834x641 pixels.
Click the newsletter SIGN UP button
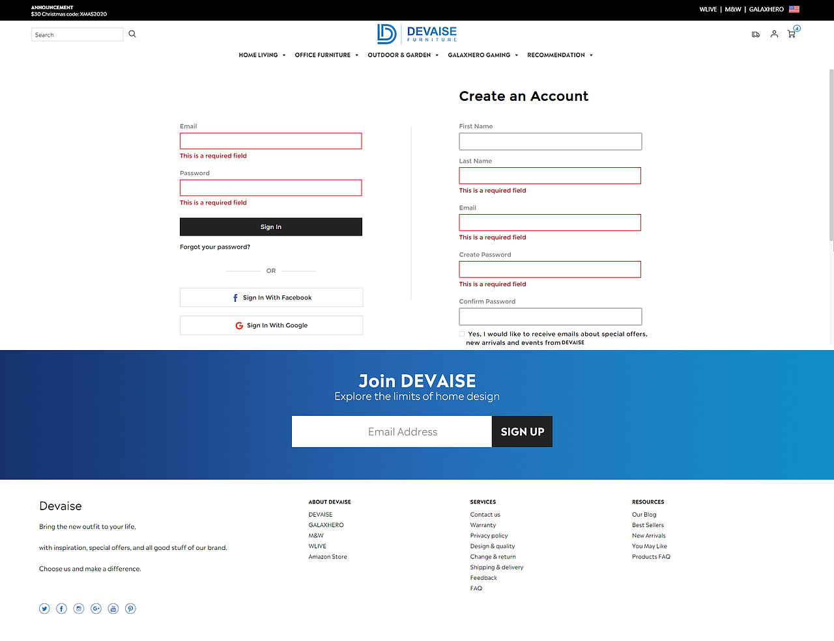click(522, 431)
